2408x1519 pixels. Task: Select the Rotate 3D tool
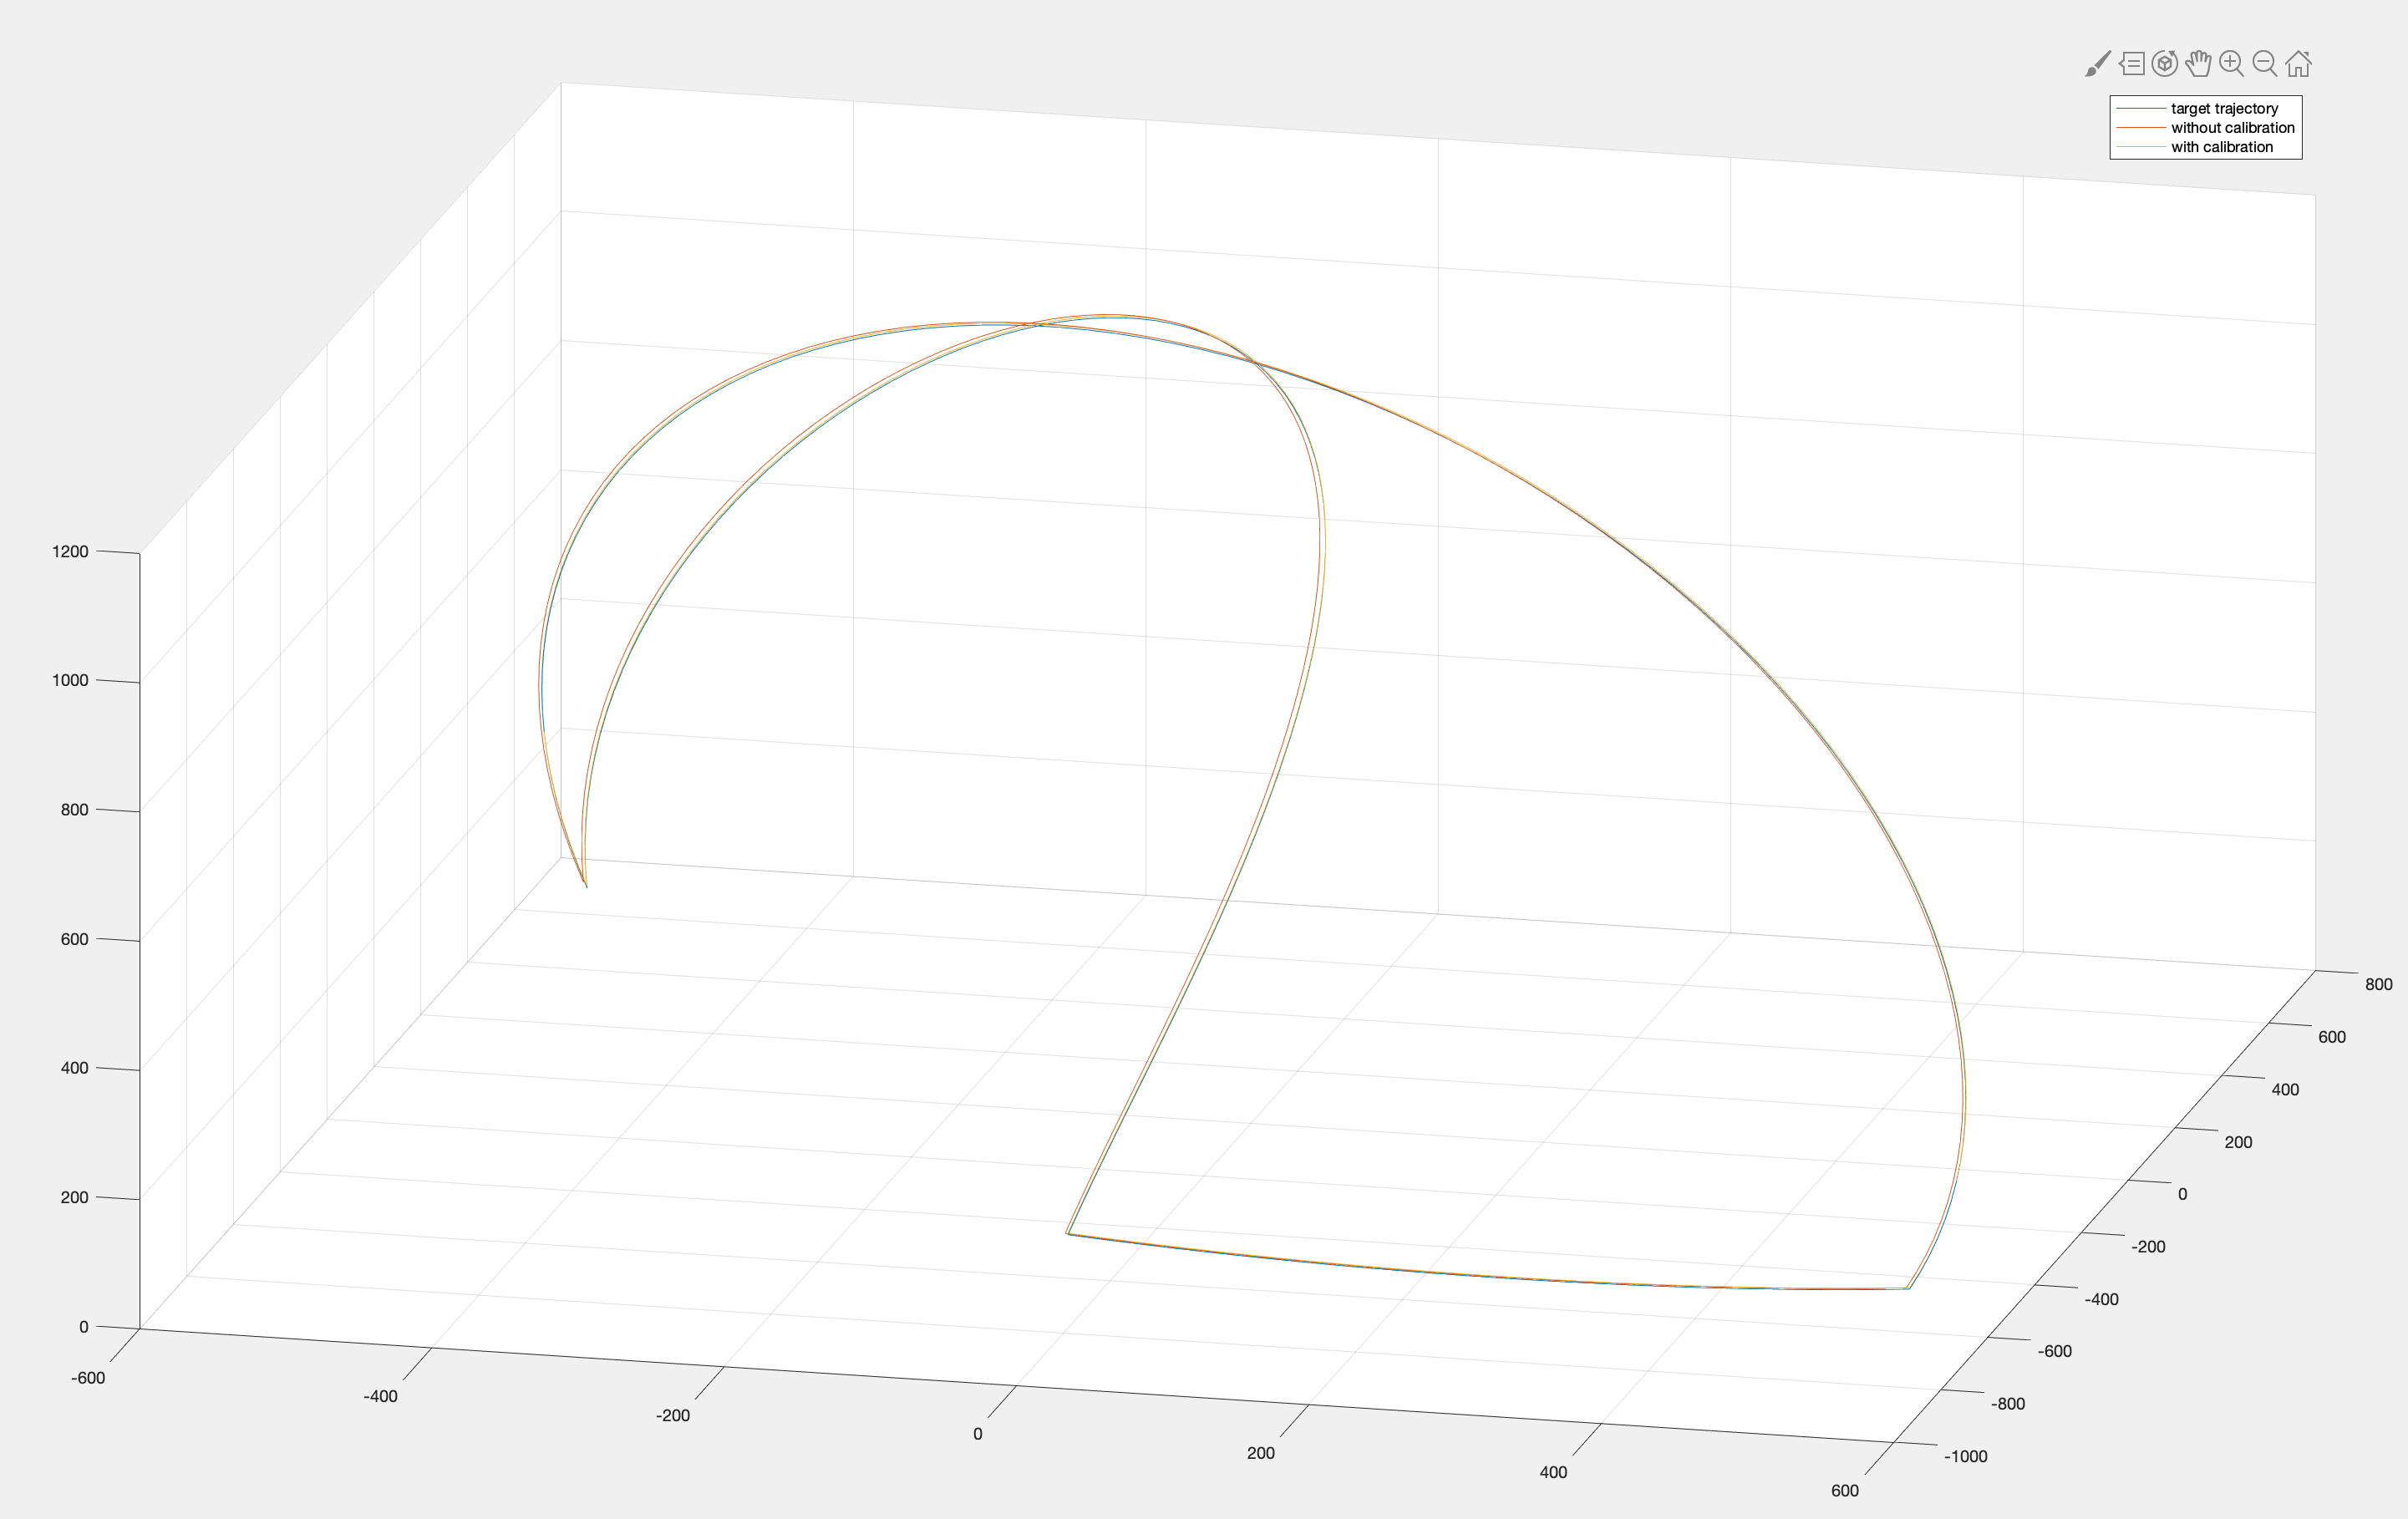point(2164,64)
